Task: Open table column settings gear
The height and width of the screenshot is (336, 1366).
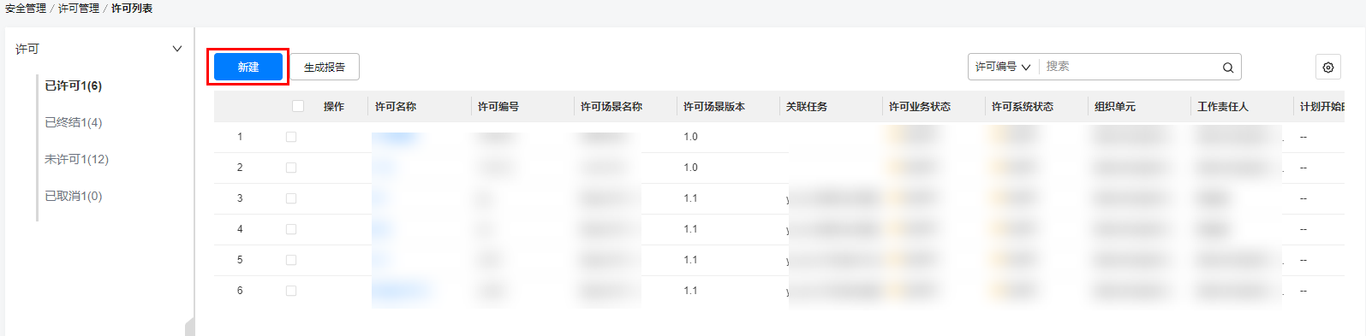Action: click(1328, 68)
